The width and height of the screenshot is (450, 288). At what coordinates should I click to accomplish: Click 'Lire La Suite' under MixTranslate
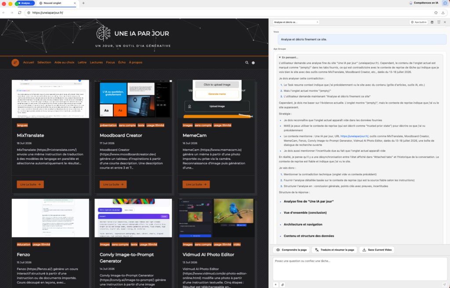tap(30, 184)
